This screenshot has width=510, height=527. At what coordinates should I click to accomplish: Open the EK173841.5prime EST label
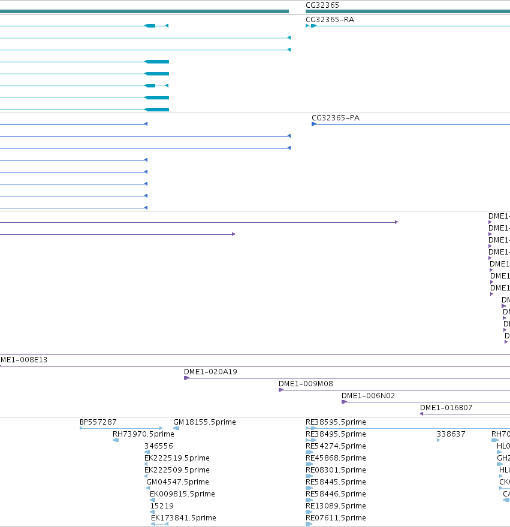click(x=183, y=518)
